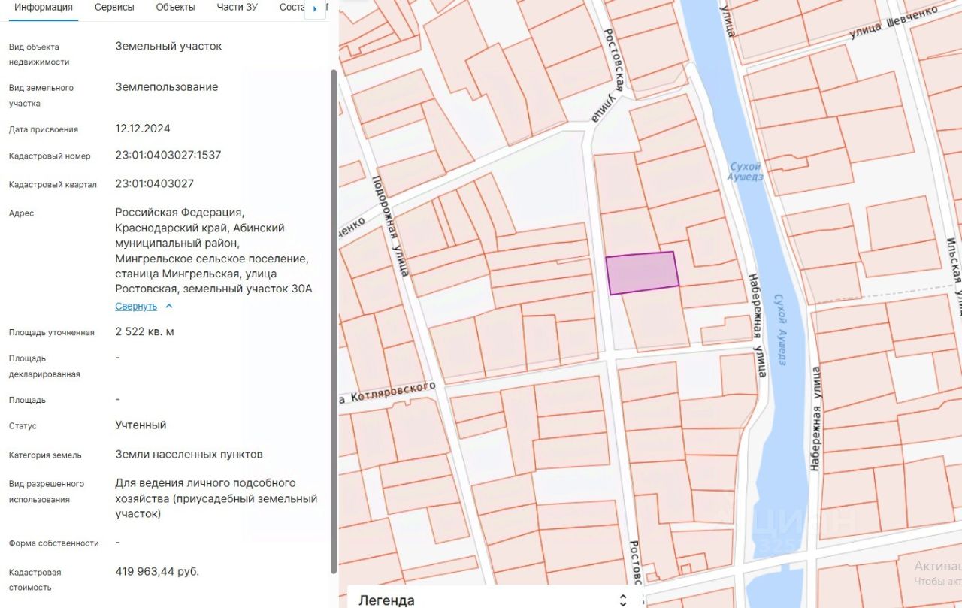Click the cadastral number 23:01:0403027:1537
Viewport: 962px width, 608px height.
point(168,156)
